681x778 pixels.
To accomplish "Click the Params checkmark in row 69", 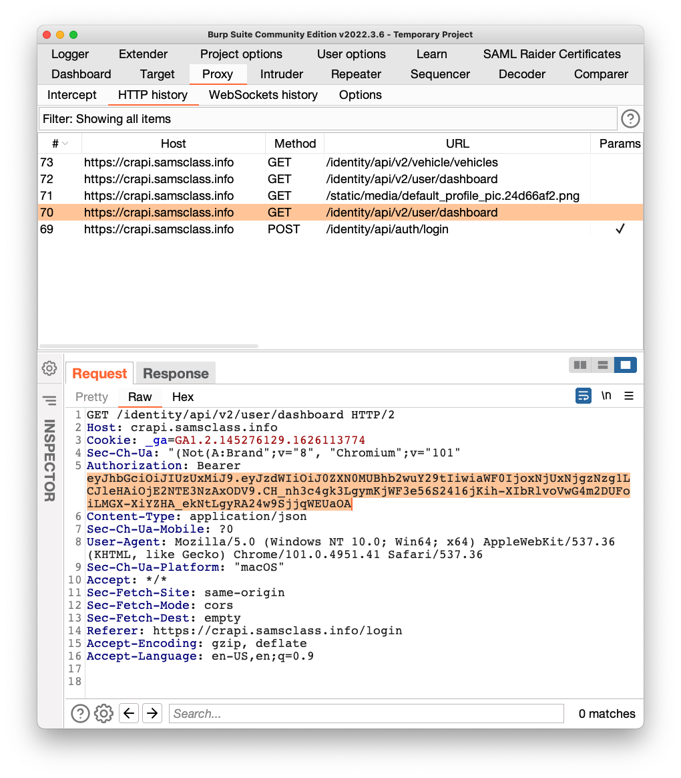I will coord(620,229).
